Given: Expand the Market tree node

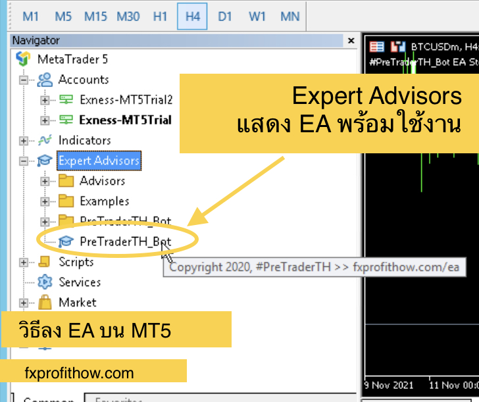Looking at the screenshot, I should pos(24,303).
